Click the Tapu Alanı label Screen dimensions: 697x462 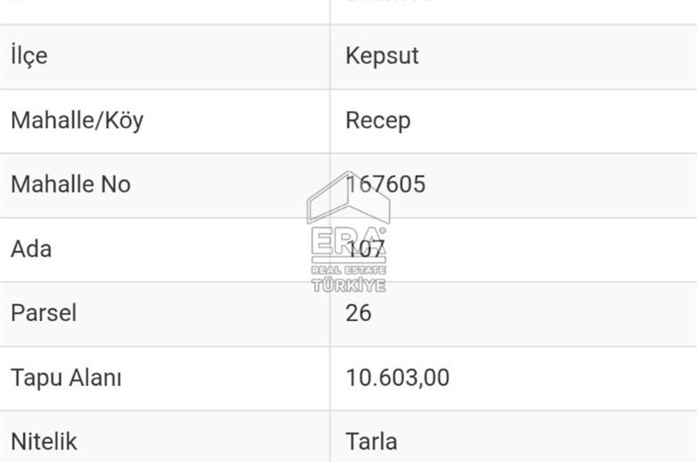pyautogui.click(x=66, y=378)
